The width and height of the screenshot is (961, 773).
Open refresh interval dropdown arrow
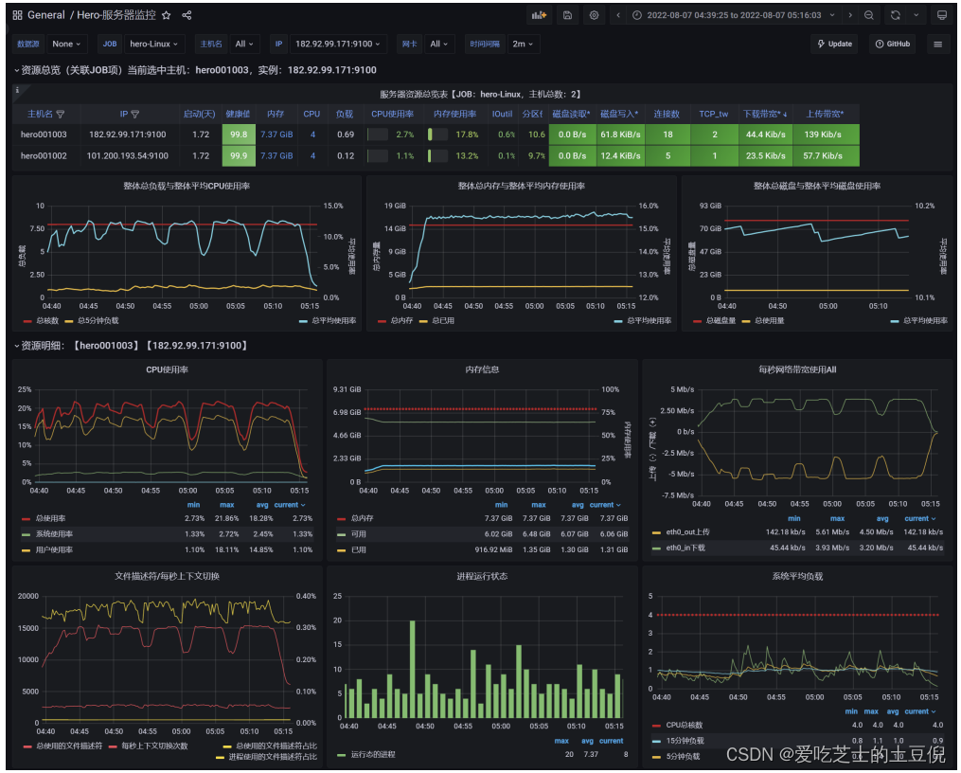coord(916,15)
